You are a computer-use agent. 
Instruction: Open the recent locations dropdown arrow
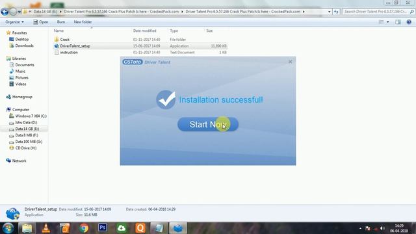point(19,12)
